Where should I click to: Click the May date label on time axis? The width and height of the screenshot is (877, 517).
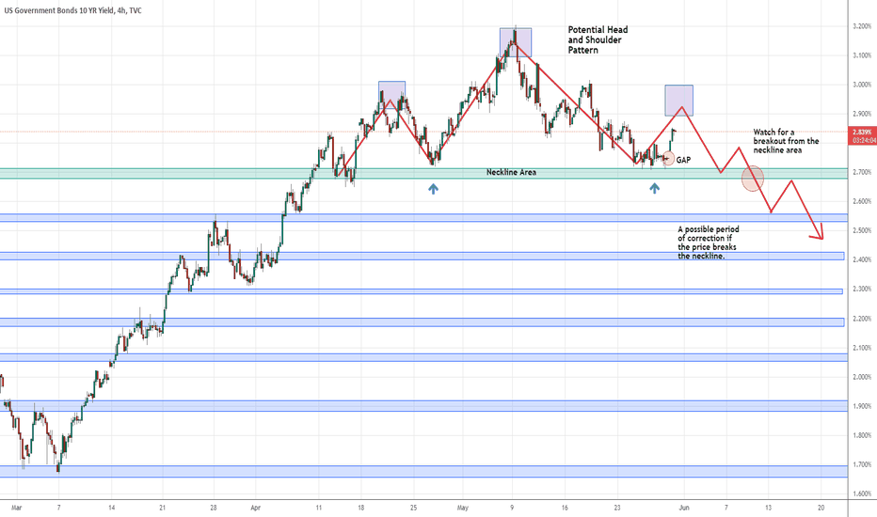[x=463, y=508]
